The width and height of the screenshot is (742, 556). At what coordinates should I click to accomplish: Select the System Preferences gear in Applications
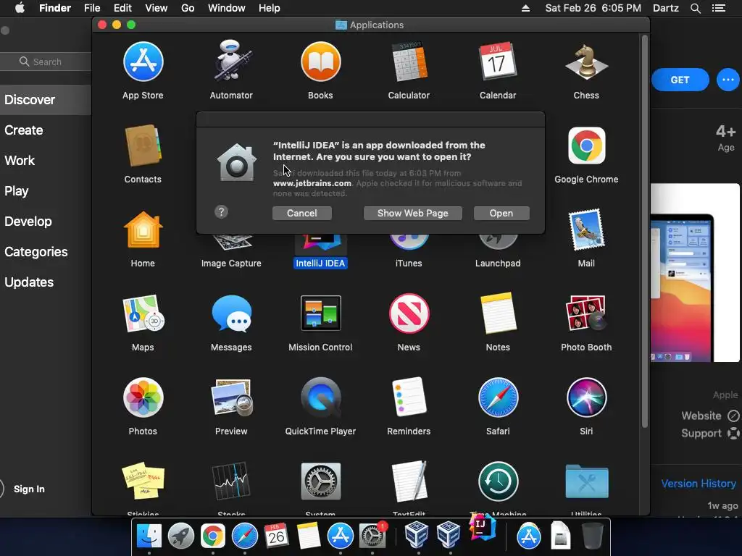click(320, 481)
